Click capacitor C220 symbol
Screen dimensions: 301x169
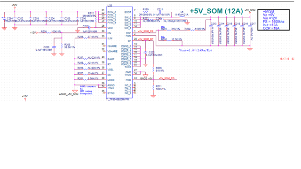coord(54,47)
